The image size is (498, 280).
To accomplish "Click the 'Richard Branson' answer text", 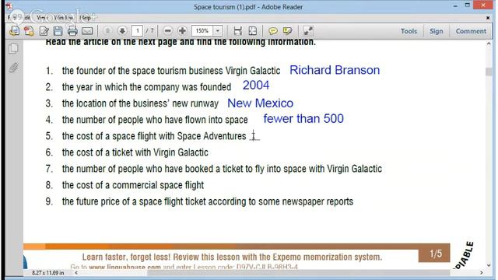I will click(335, 70).
